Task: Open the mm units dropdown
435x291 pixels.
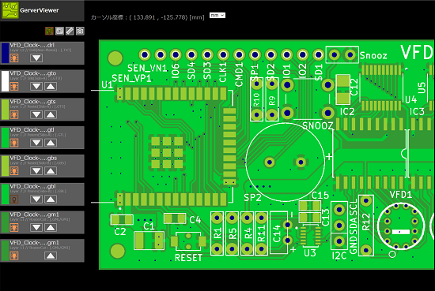Action: (x=217, y=16)
